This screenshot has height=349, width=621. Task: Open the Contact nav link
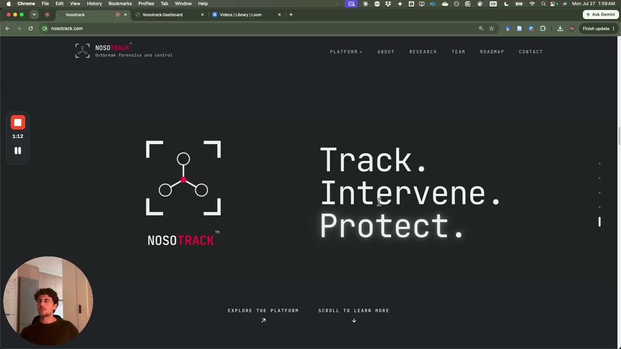(531, 52)
